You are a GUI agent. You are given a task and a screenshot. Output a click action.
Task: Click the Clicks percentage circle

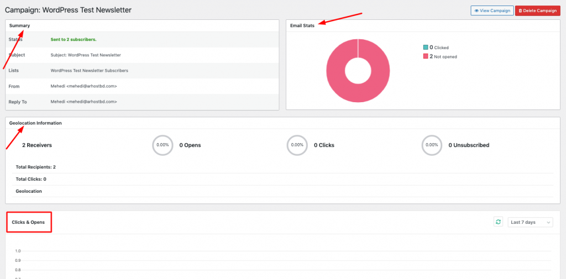(297, 145)
